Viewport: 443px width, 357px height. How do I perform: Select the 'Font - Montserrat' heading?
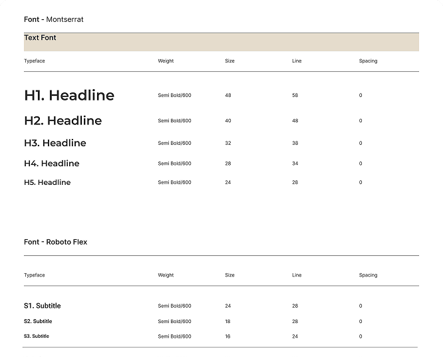(54, 19)
